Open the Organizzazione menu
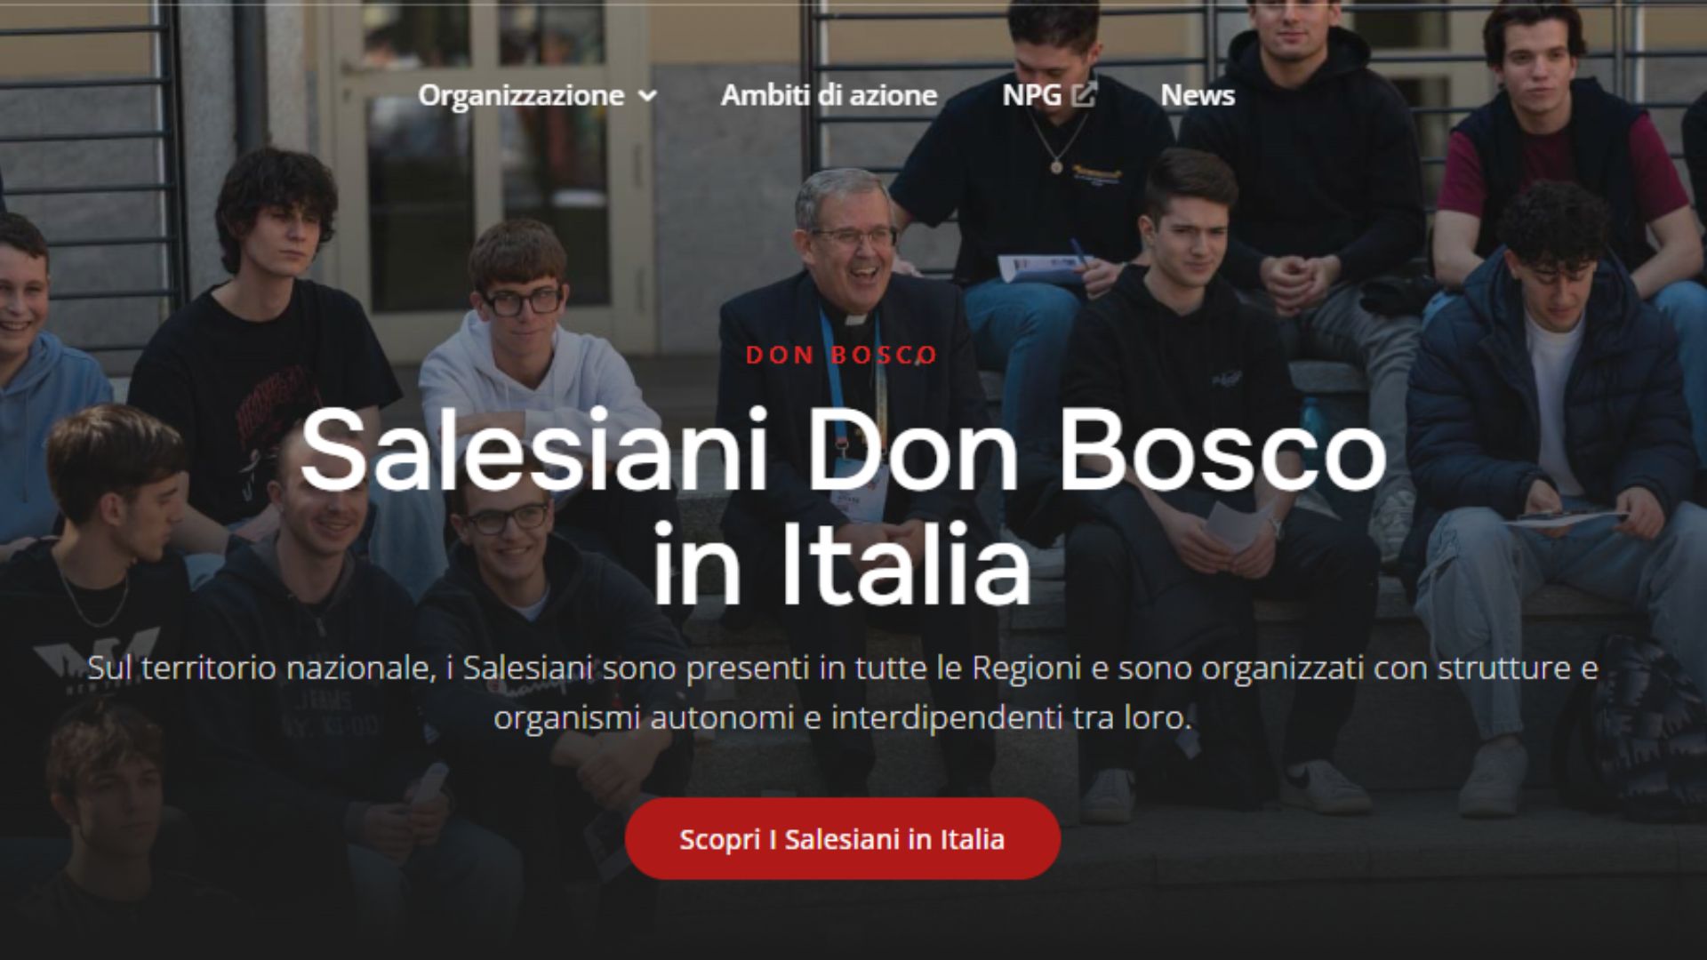Viewport: 1707px width, 960px height. [537, 96]
